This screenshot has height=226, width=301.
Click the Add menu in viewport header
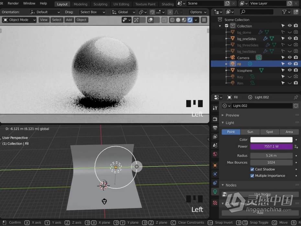point(69,20)
